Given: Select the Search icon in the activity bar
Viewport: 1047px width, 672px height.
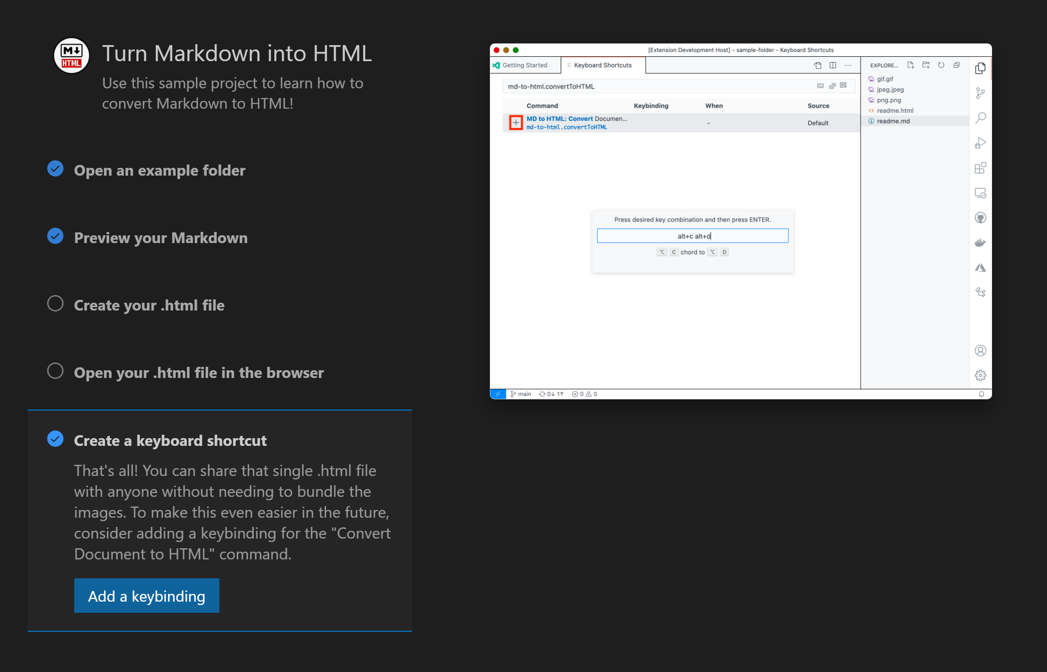Looking at the screenshot, I should coord(981,117).
